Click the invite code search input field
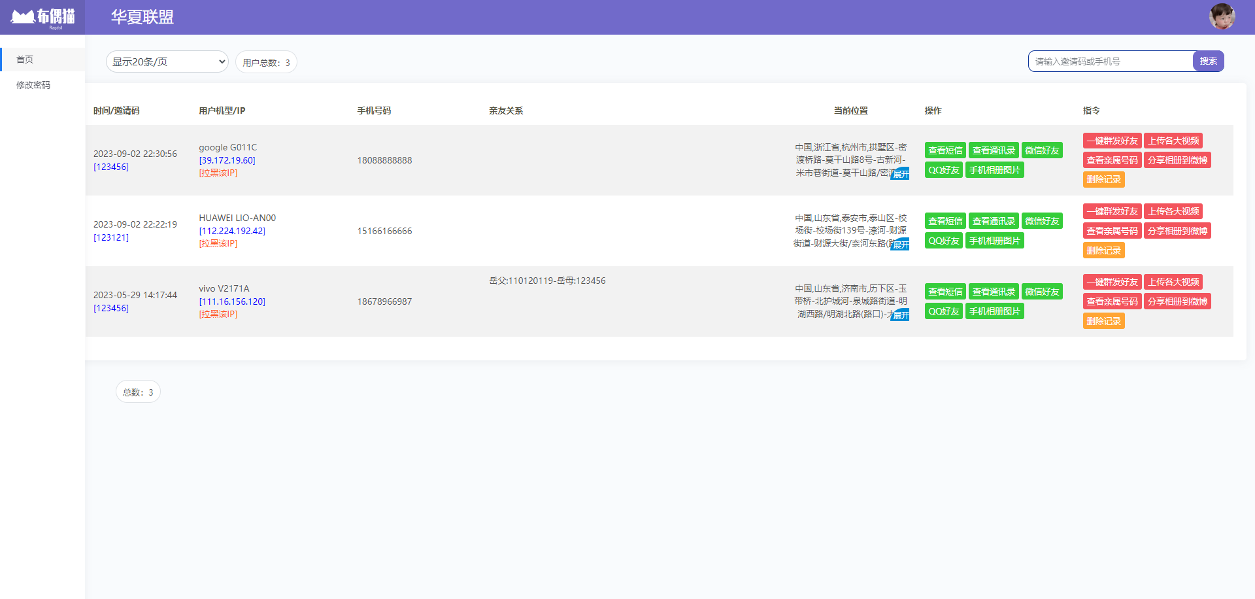 pos(1111,61)
